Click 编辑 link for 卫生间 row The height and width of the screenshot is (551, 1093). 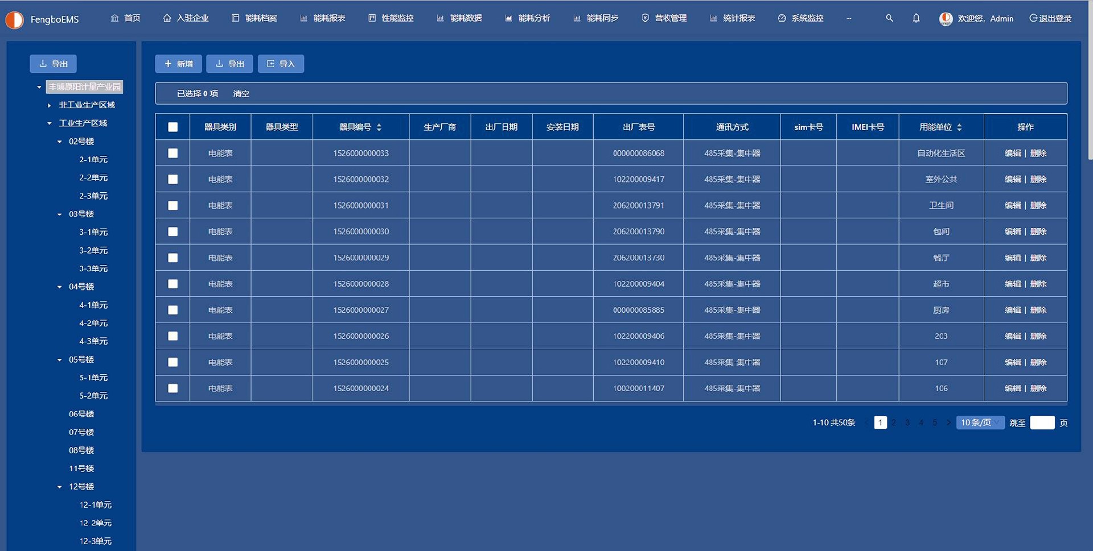pyautogui.click(x=1012, y=205)
